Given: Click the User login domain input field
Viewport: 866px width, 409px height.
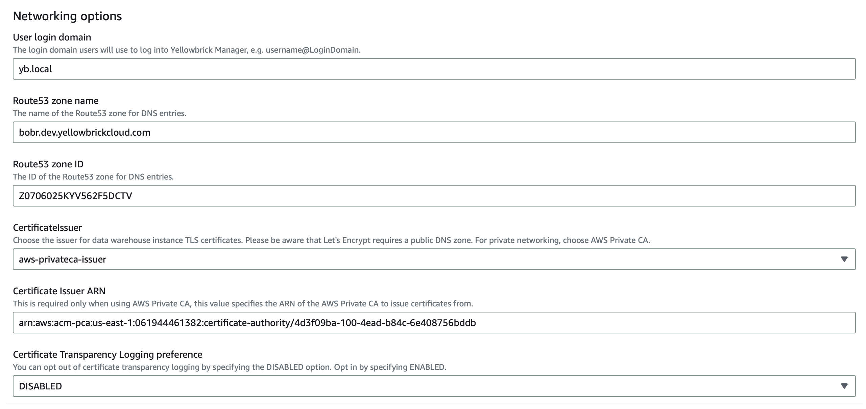Looking at the screenshot, I should (x=434, y=69).
